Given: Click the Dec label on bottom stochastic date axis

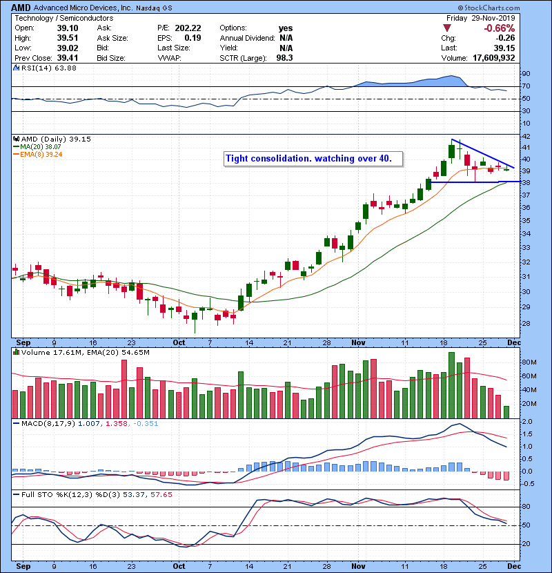Looking at the screenshot, I should click(x=513, y=566).
